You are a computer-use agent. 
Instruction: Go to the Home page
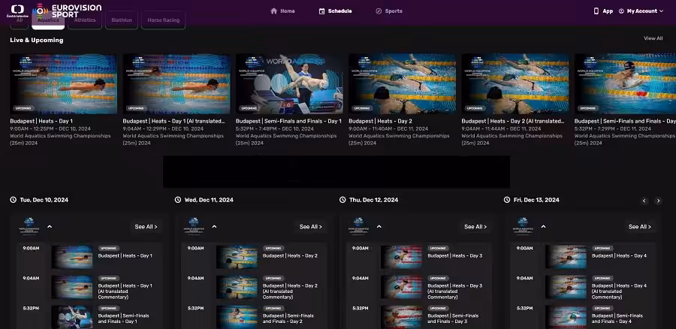pyautogui.click(x=282, y=11)
